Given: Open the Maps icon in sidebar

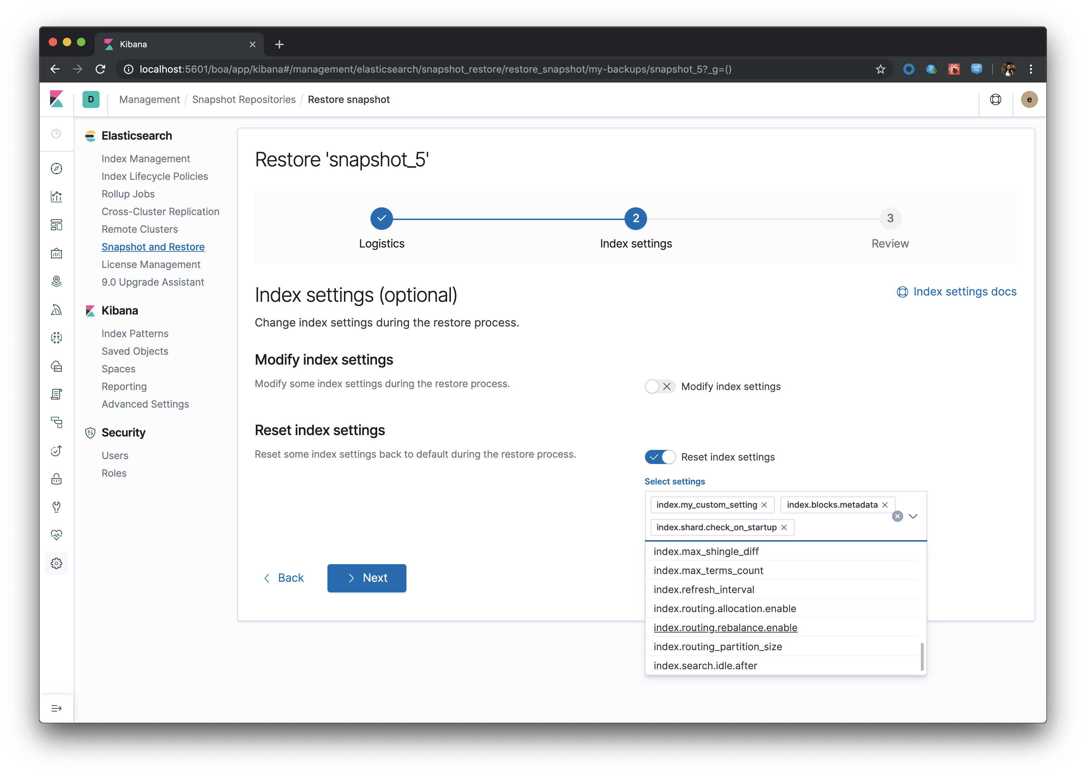Looking at the screenshot, I should [x=56, y=281].
